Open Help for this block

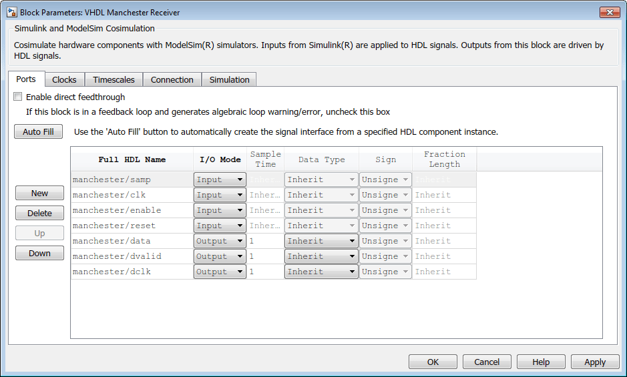tap(541, 362)
